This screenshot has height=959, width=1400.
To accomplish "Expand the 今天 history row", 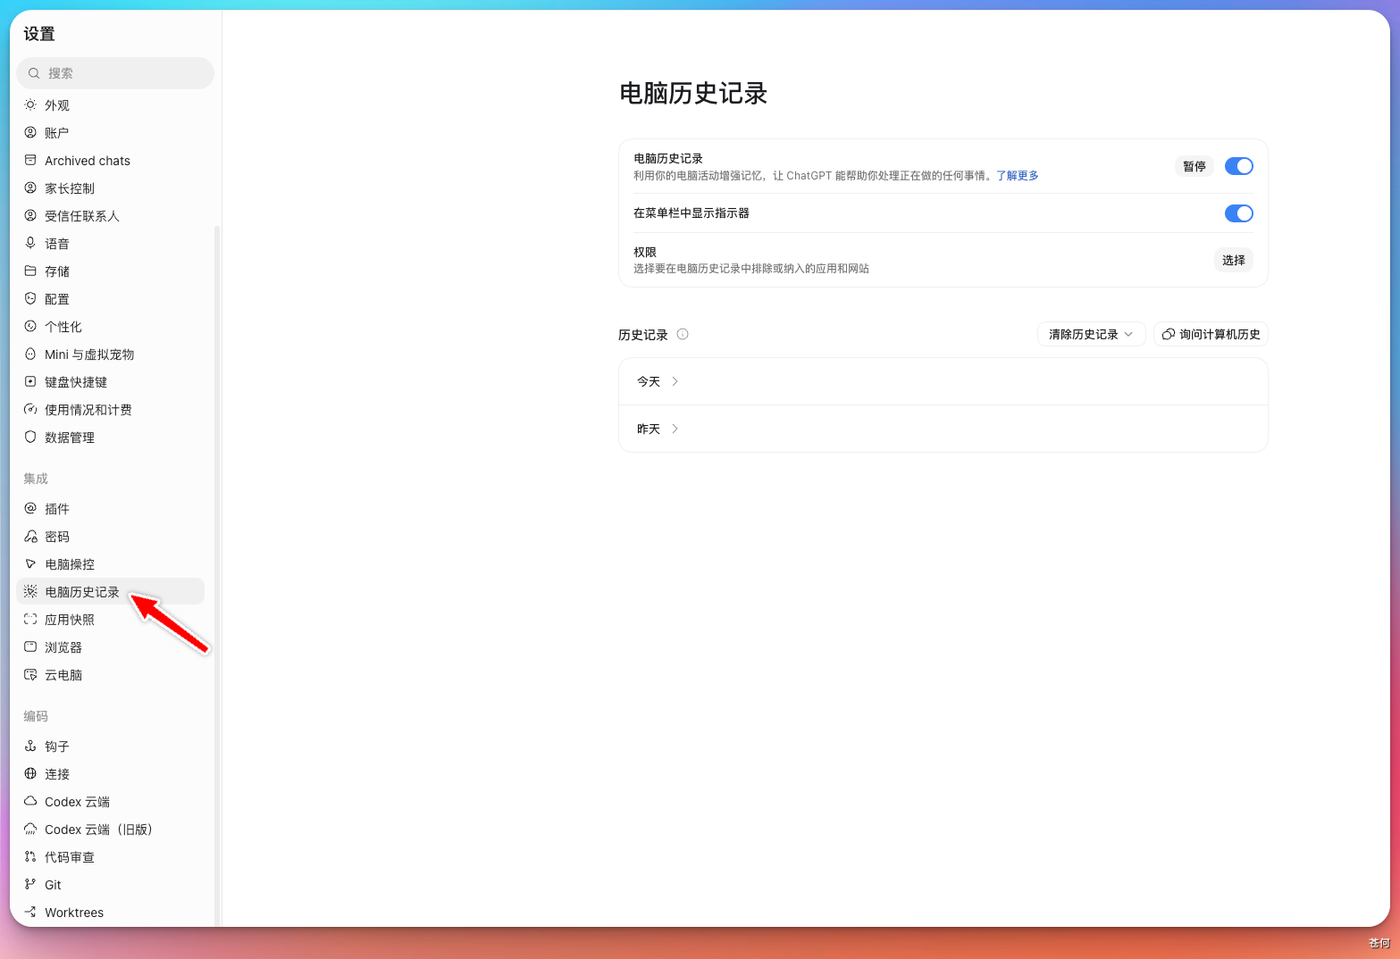I will tap(943, 381).
